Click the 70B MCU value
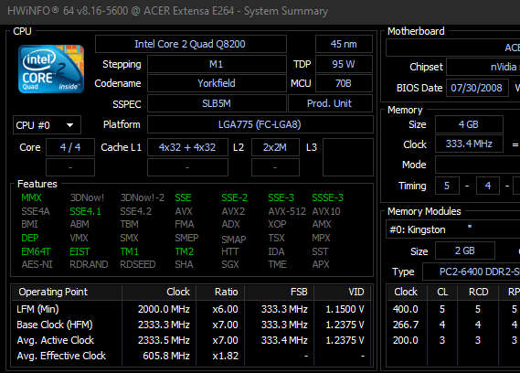 (x=344, y=83)
